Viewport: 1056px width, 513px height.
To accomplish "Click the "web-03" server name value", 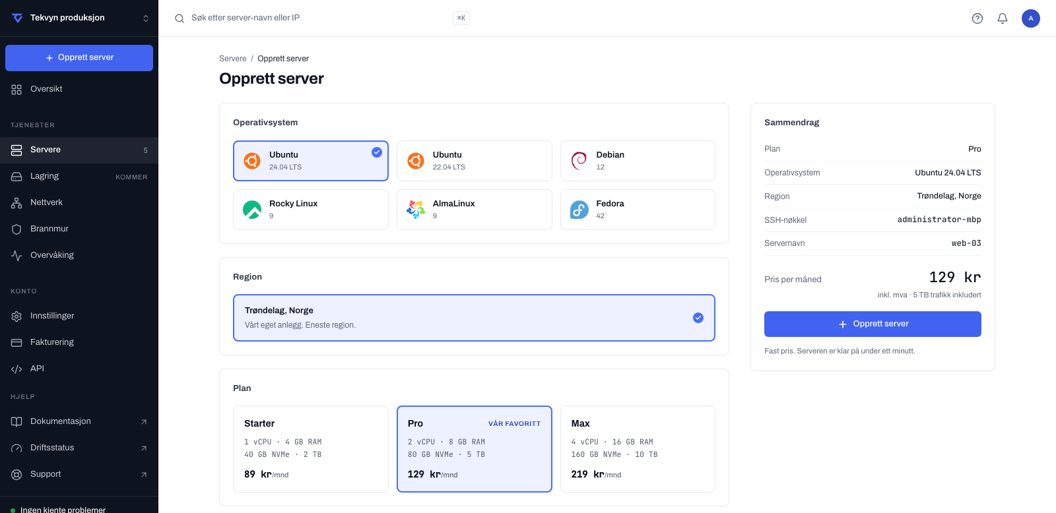I will click(x=966, y=243).
